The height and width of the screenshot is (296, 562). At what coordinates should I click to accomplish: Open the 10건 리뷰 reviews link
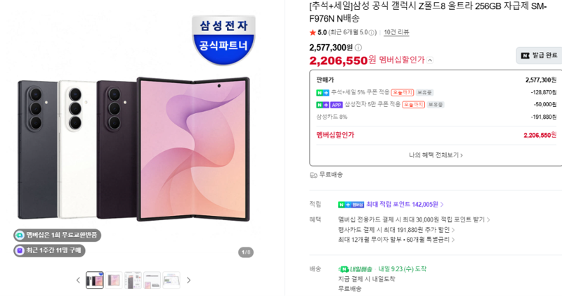point(396,32)
